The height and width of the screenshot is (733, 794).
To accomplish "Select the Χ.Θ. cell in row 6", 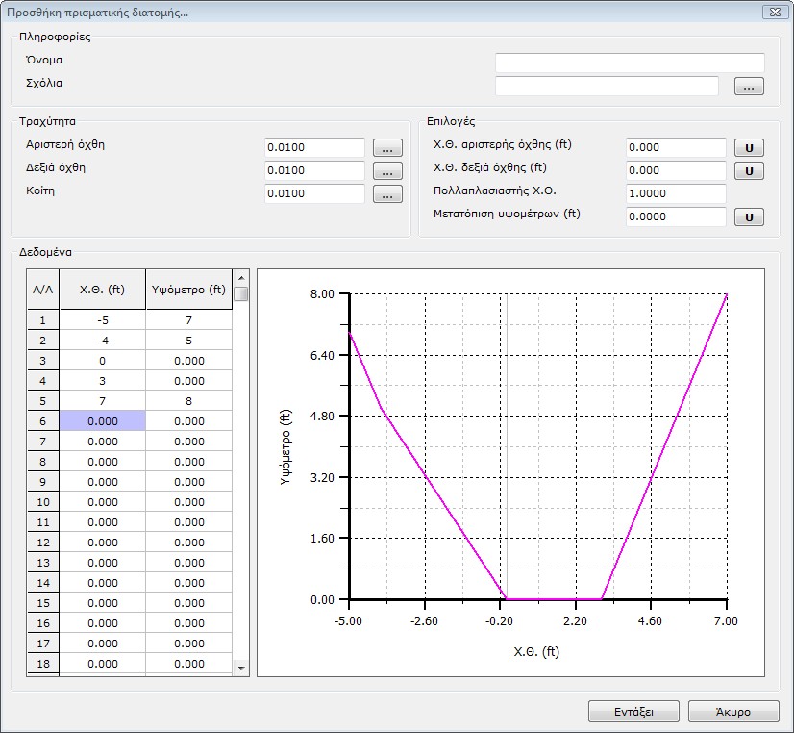I will tap(102, 421).
